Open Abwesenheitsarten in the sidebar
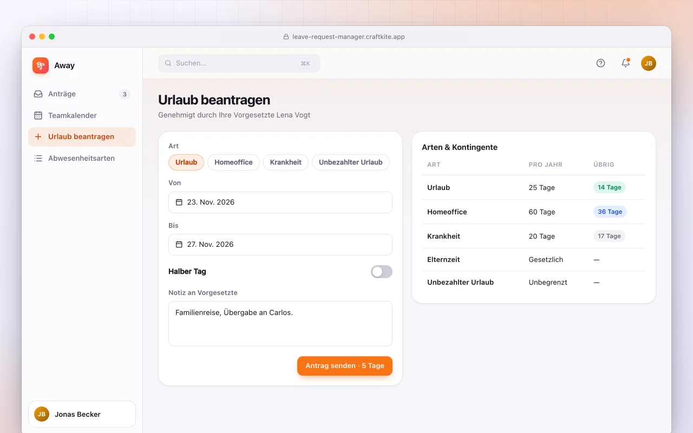The image size is (693, 433). coord(82,159)
